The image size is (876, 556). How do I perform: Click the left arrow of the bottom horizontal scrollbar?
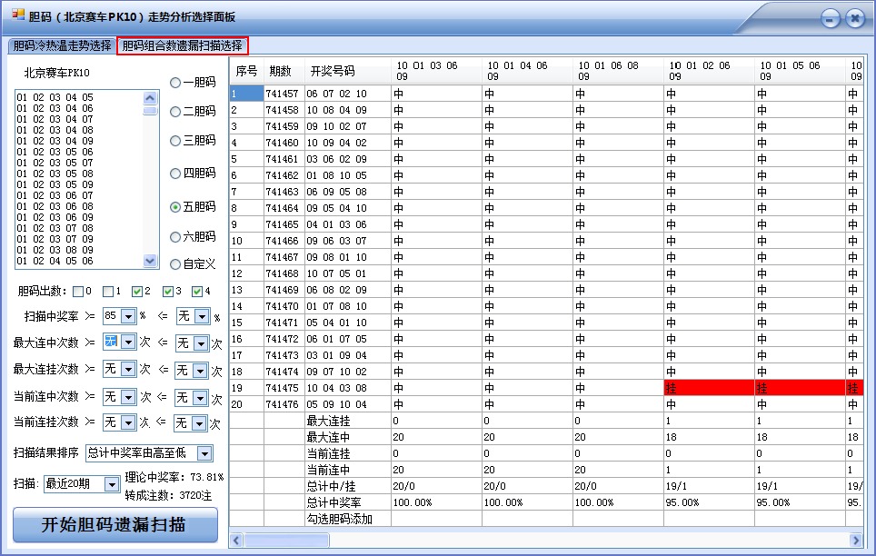[234, 540]
